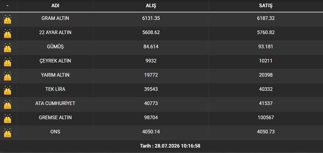Click the gold icon beside TEK LİRA
Image resolution: width=323 pixels, height=153 pixels.
click(x=8, y=91)
